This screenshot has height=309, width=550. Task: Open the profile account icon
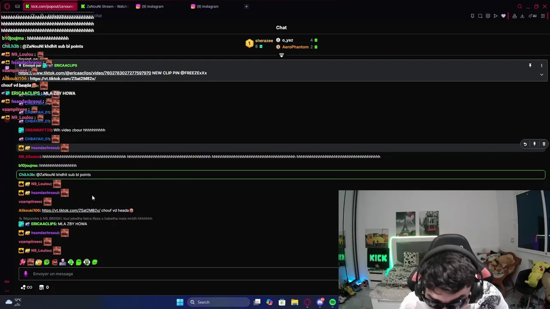514,16
